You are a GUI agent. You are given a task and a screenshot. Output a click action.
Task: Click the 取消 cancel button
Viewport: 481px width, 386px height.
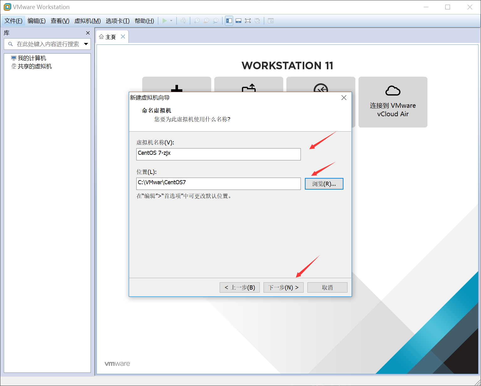(327, 287)
